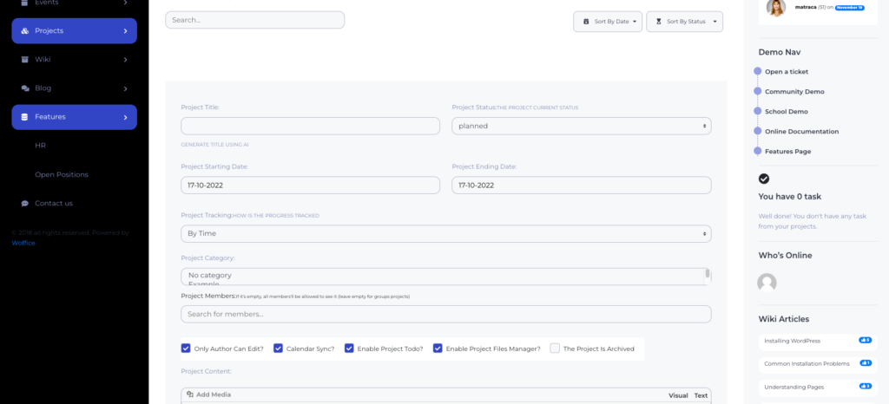Open the Open Positions menu item

[x=62, y=175]
